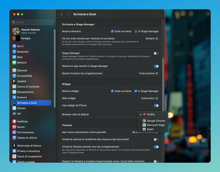Image resolution: width=220 pixels, height=172 pixels.
Task: Click the Siri icon
Action: click(x=14, y=114)
